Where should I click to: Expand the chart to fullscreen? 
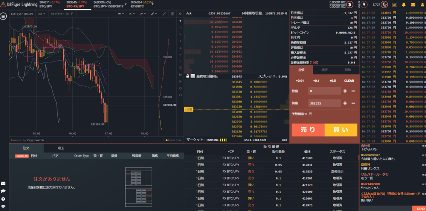pos(164,14)
